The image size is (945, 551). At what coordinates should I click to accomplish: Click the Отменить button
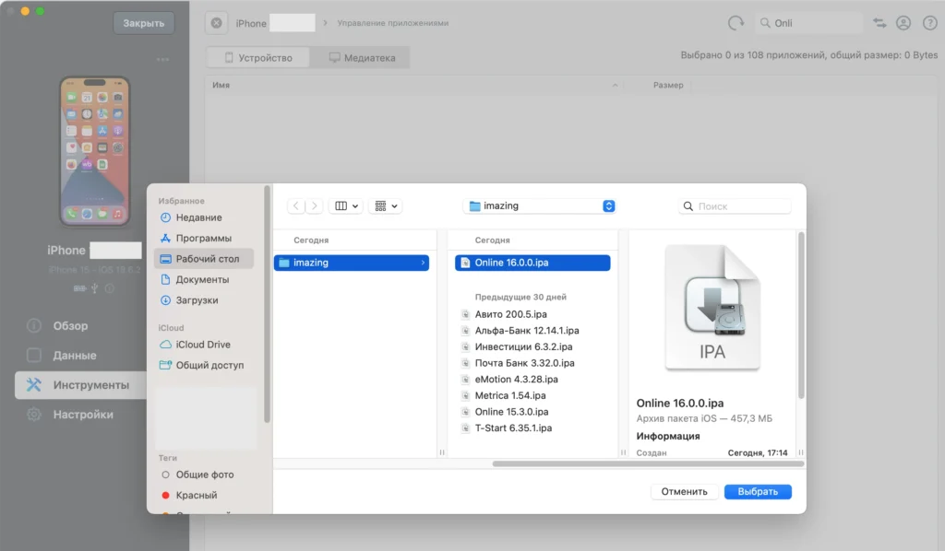684,491
